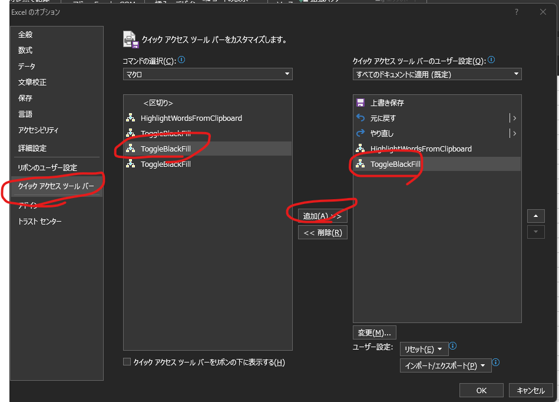Click the save icon beside 上書き保存
The image size is (559, 402).
point(361,103)
